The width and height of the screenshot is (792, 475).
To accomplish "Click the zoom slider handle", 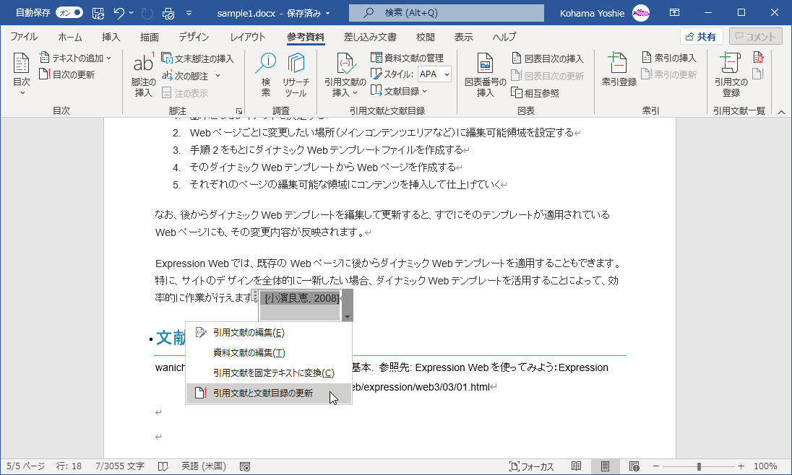I will 699,466.
